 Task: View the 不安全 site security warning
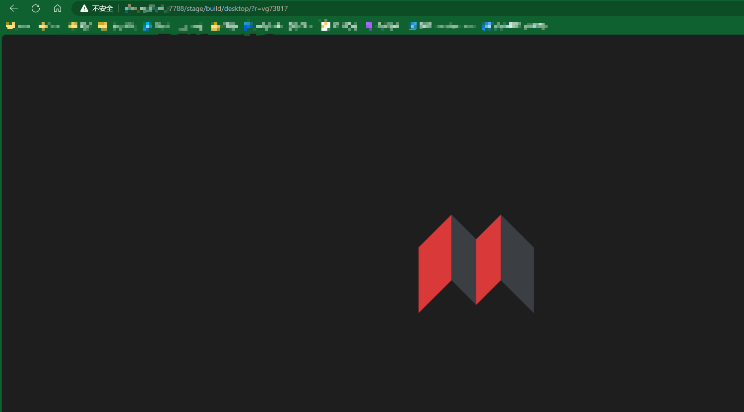[x=97, y=8]
